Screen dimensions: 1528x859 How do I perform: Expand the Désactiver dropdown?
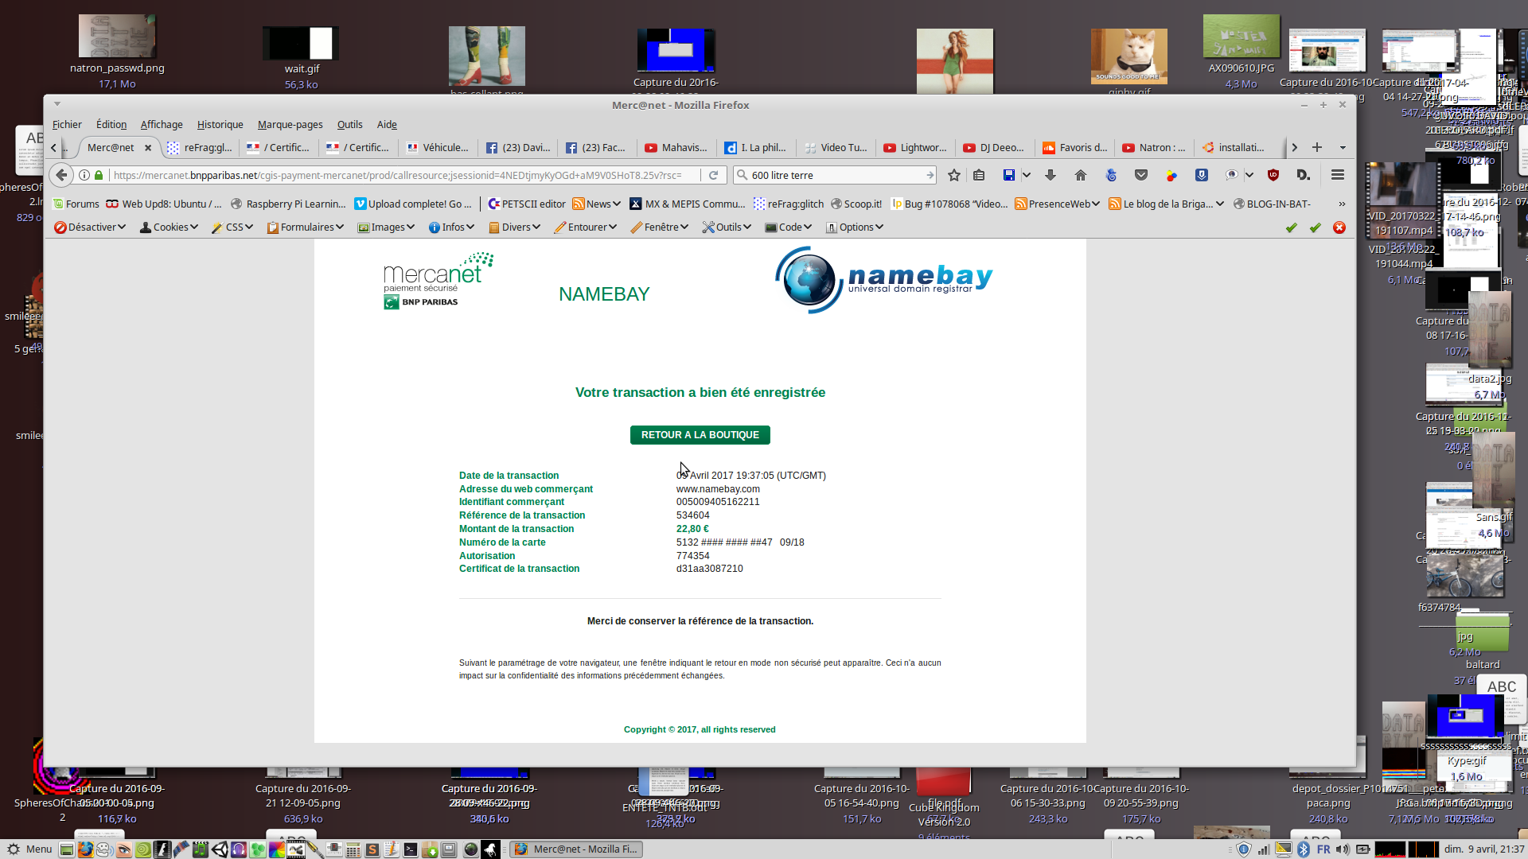point(90,227)
